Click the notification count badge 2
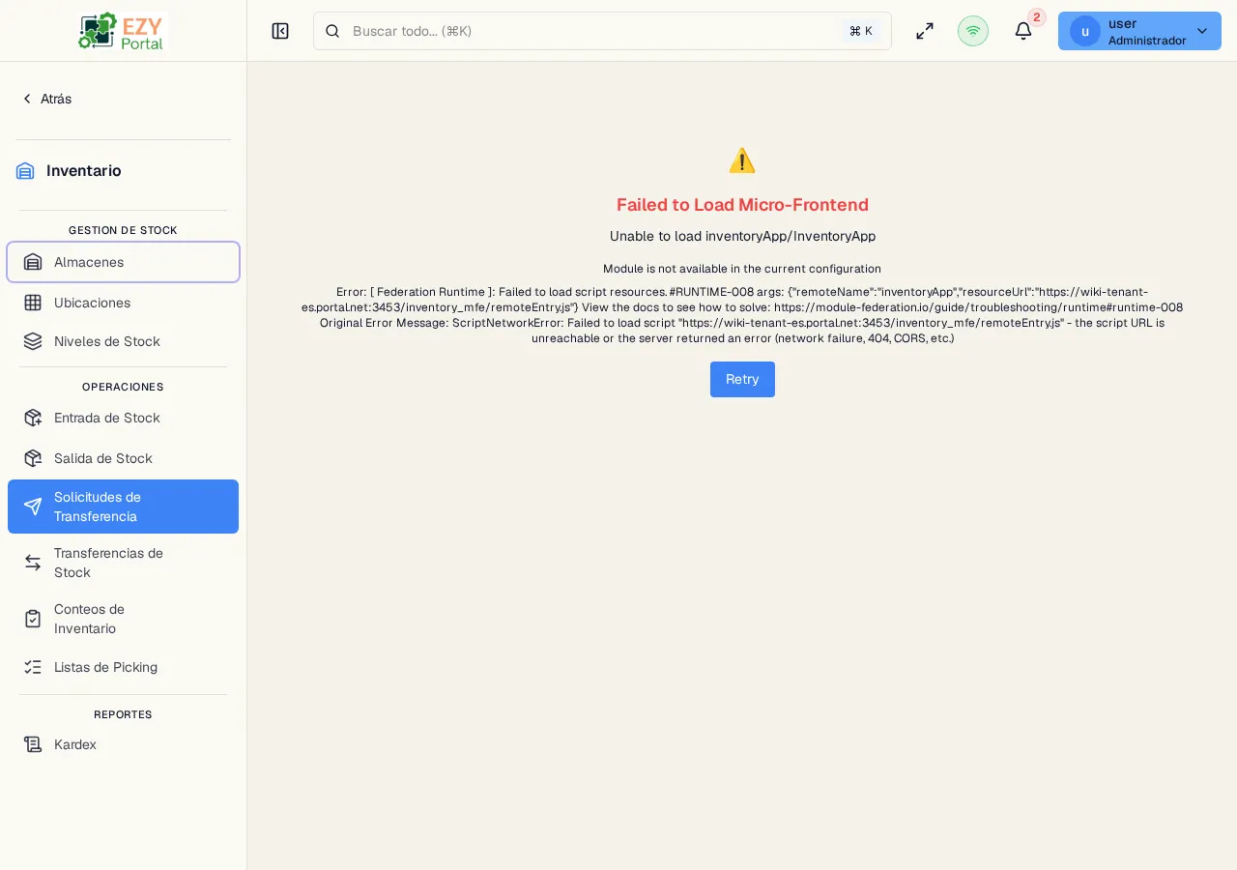 pyautogui.click(x=1037, y=17)
